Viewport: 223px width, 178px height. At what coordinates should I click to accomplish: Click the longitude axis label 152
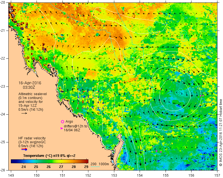pyautogui.click(x=88, y=175)
